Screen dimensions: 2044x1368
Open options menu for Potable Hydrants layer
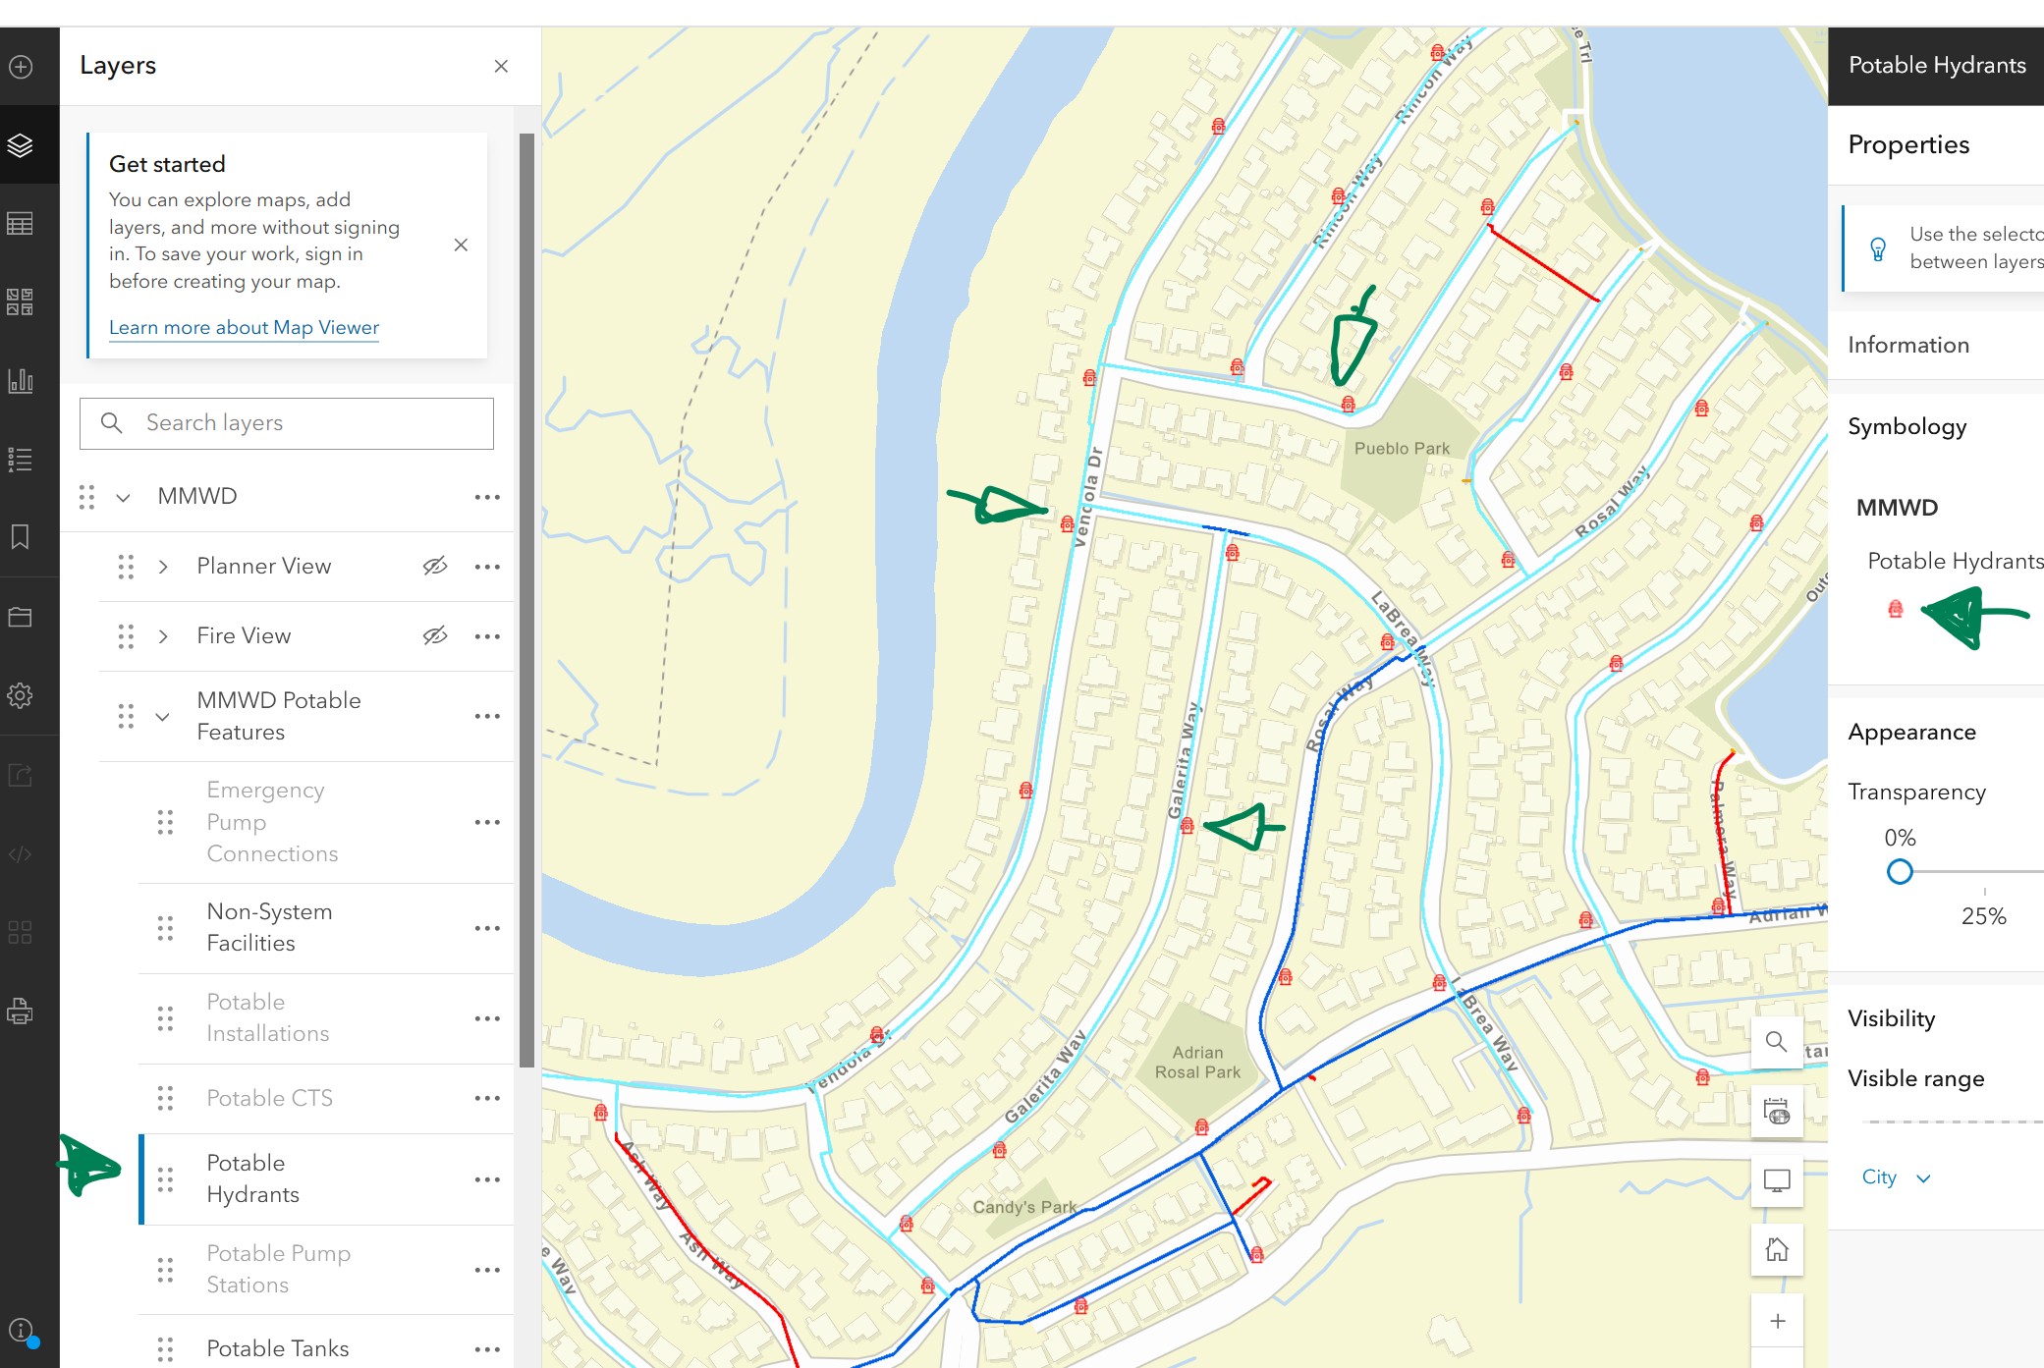coord(487,1179)
